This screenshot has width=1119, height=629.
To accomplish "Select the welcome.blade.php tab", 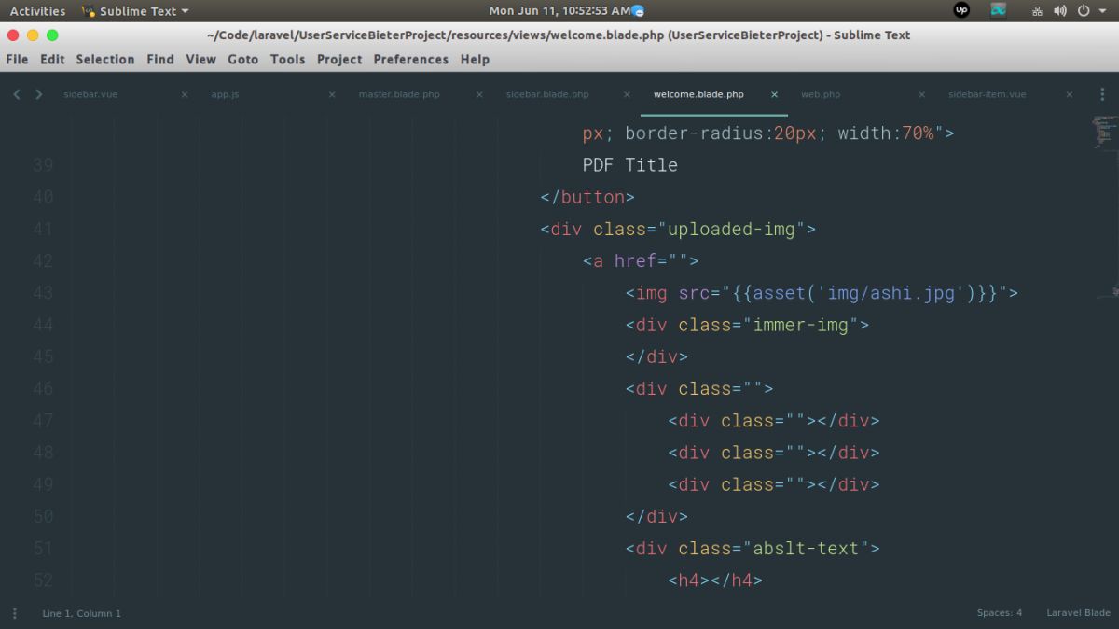I will coord(698,94).
